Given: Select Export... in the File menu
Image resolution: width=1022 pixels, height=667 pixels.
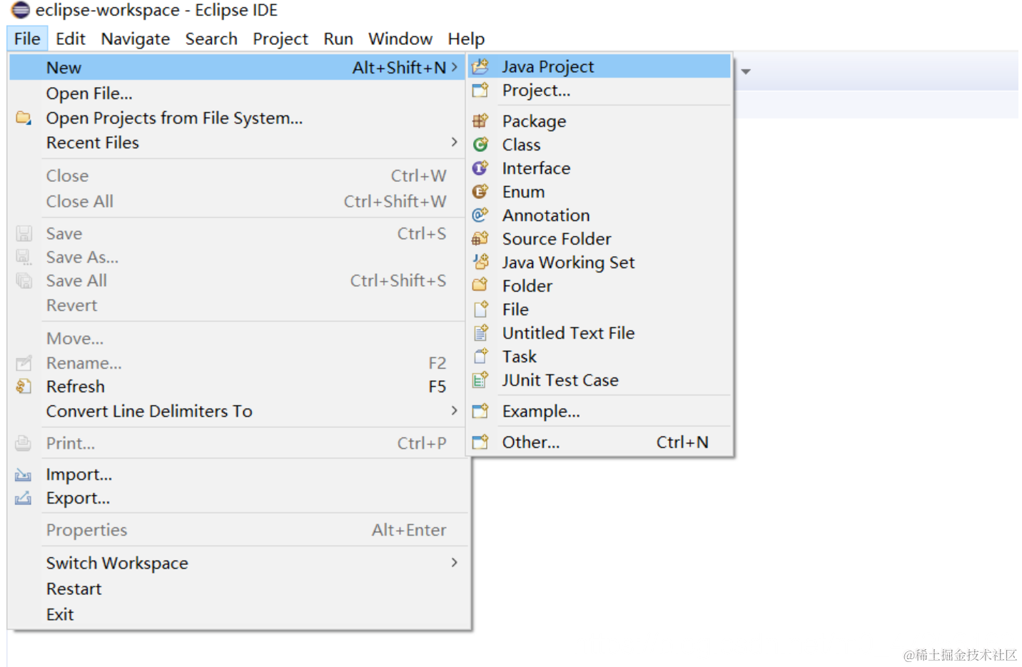Looking at the screenshot, I should [x=239, y=498].
